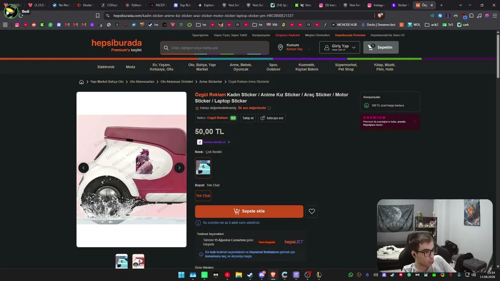
Task: Open Anne, Bebek, Oyuncak category
Action: (x=241, y=67)
